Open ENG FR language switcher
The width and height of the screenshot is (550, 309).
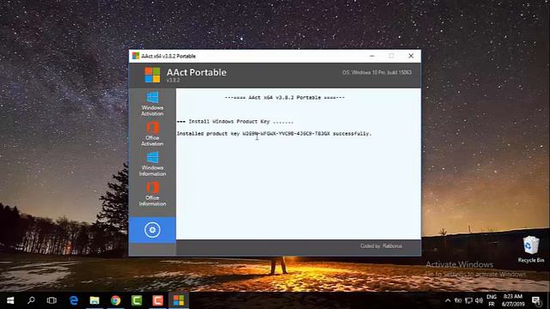pyautogui.click(x=492, y=300)
